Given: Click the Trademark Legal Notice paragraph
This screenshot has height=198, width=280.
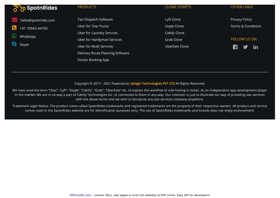Looking at the screenshot, I should 140,108.
